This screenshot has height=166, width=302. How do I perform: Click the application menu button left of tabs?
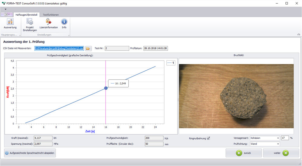click(7, 14)
